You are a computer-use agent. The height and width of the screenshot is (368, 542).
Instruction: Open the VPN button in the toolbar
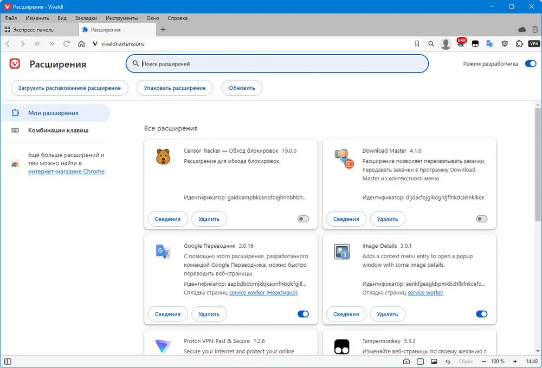click(534, 44)
